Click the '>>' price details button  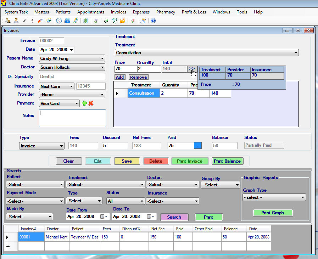(x=192, y=69)
